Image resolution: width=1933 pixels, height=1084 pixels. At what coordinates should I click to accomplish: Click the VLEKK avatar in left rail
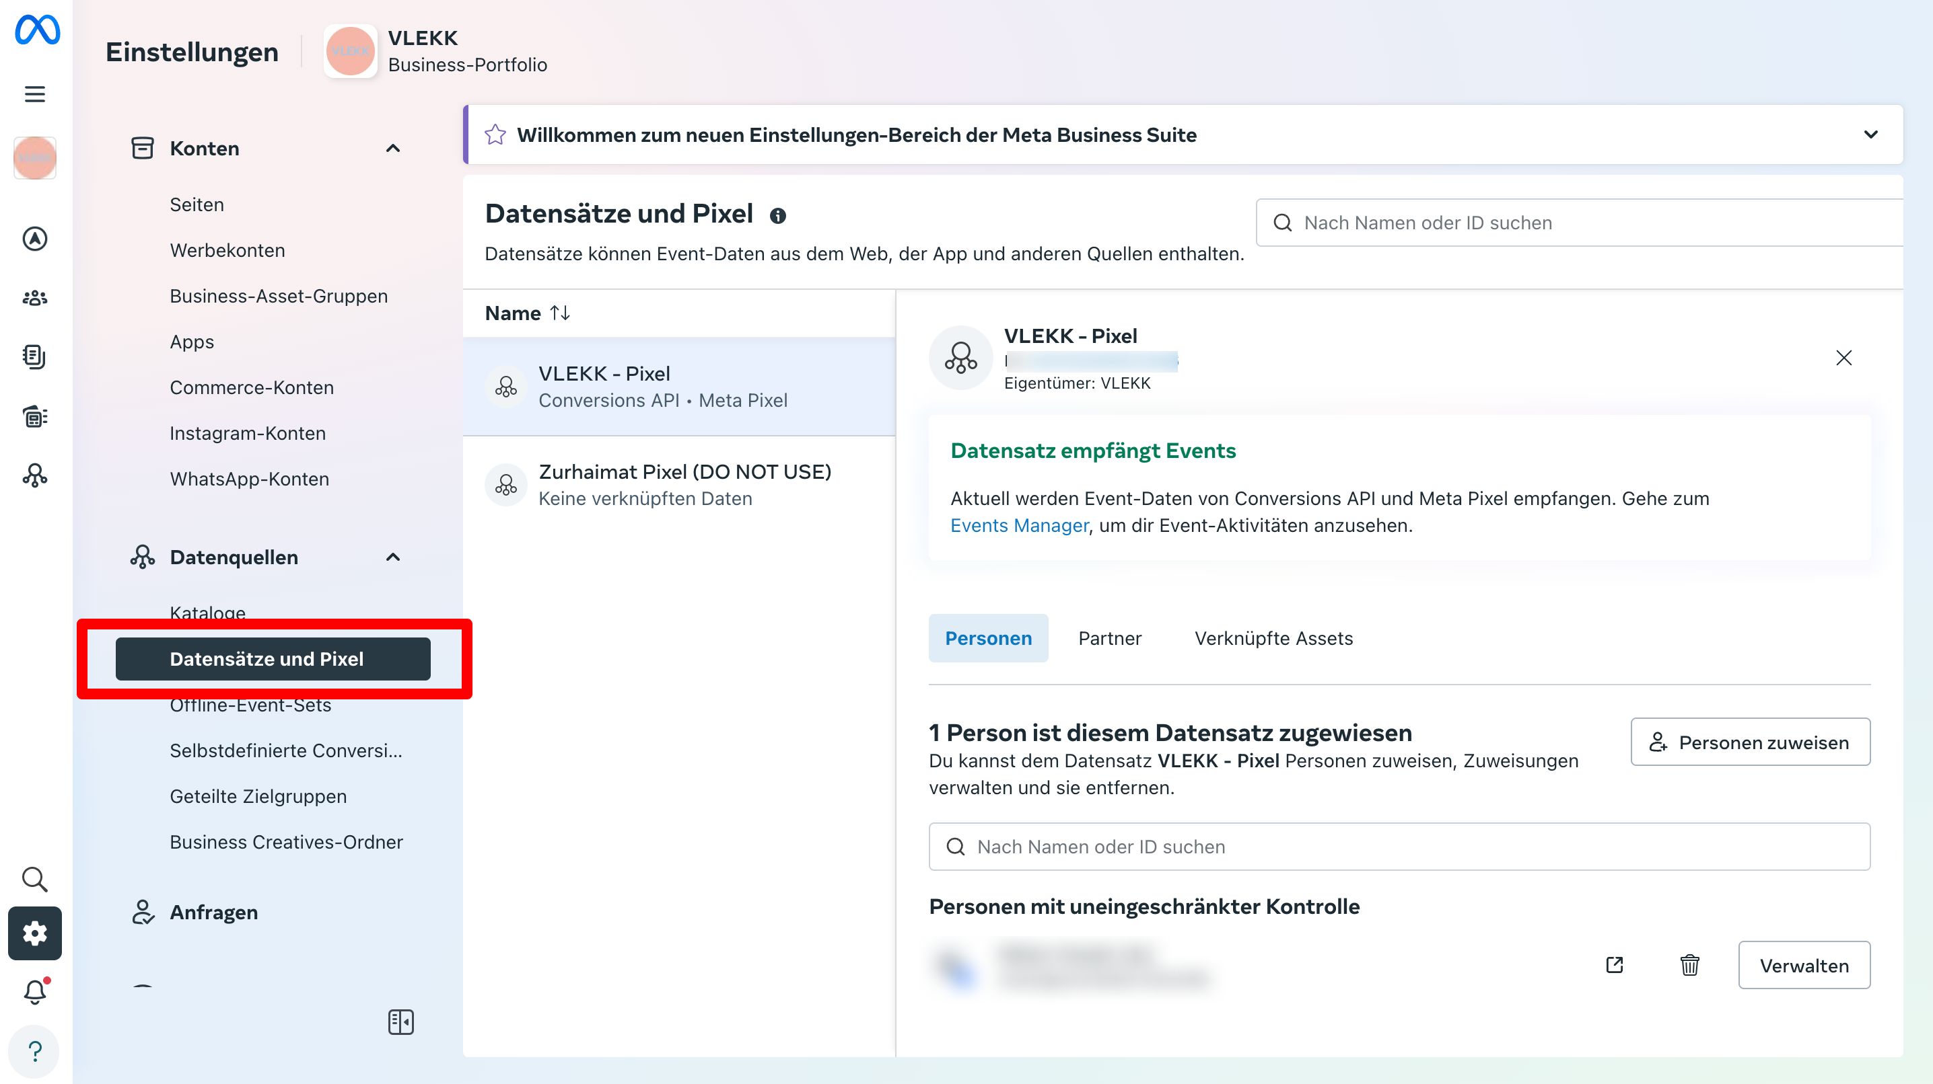[34, 158]
